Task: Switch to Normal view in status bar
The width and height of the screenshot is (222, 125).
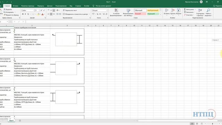Action: [192, 124]
